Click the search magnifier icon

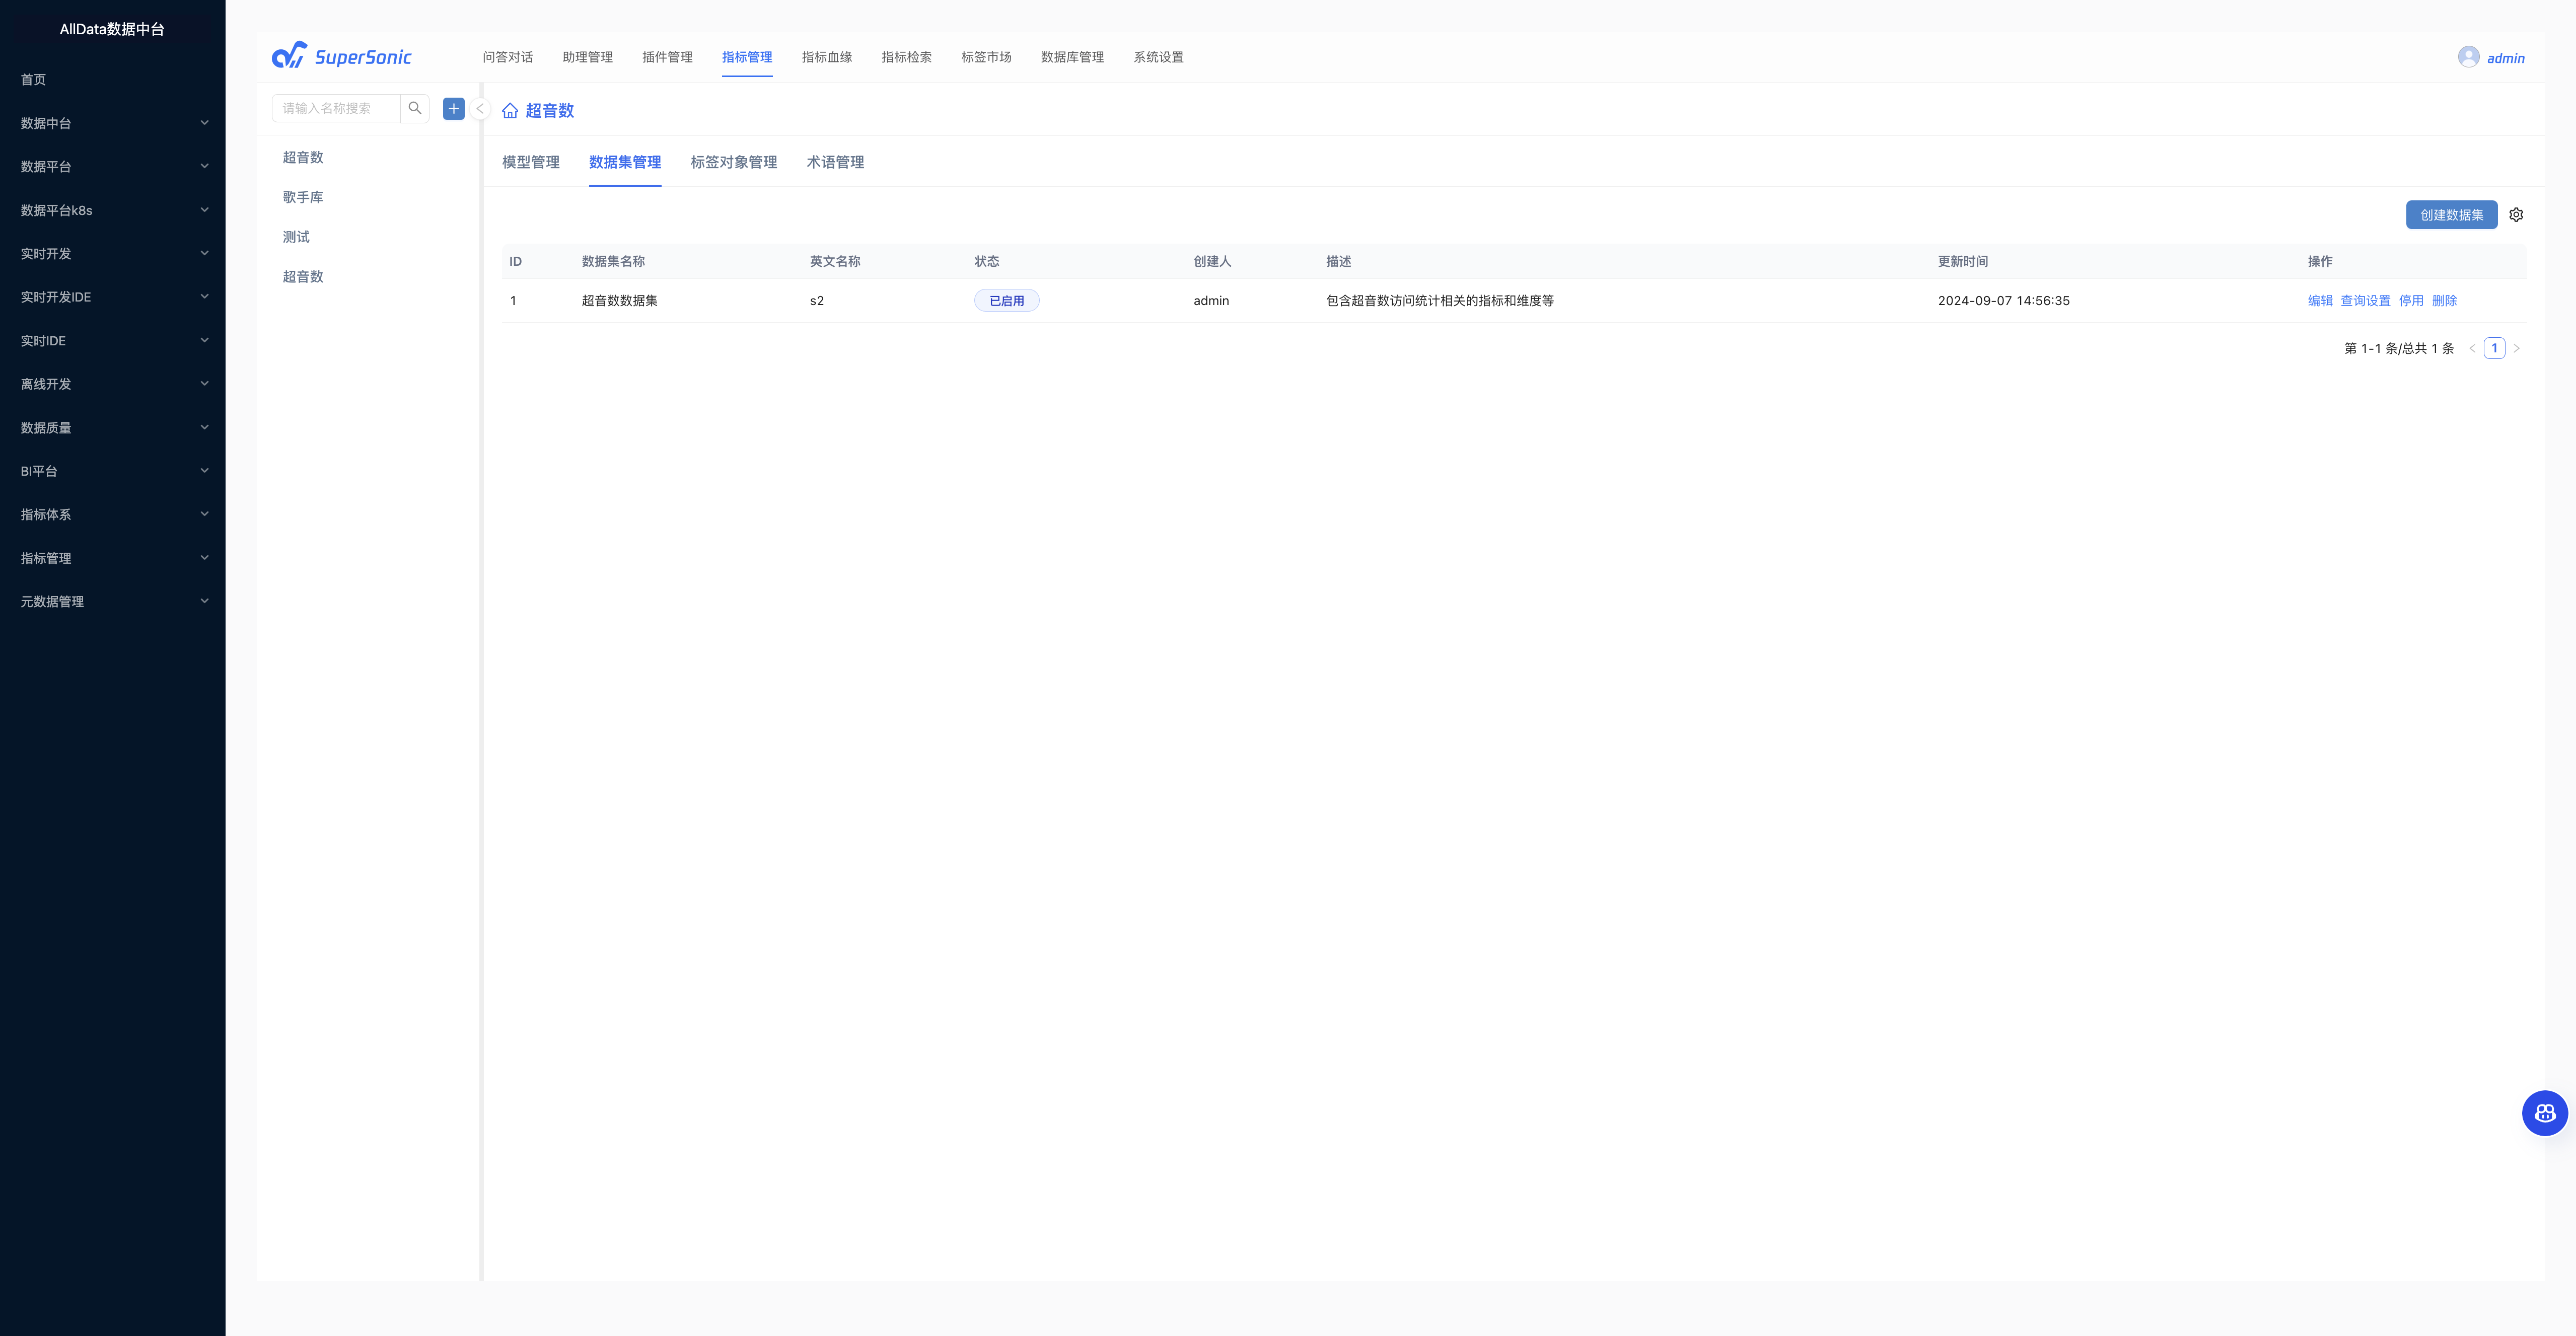pos(415,108)
